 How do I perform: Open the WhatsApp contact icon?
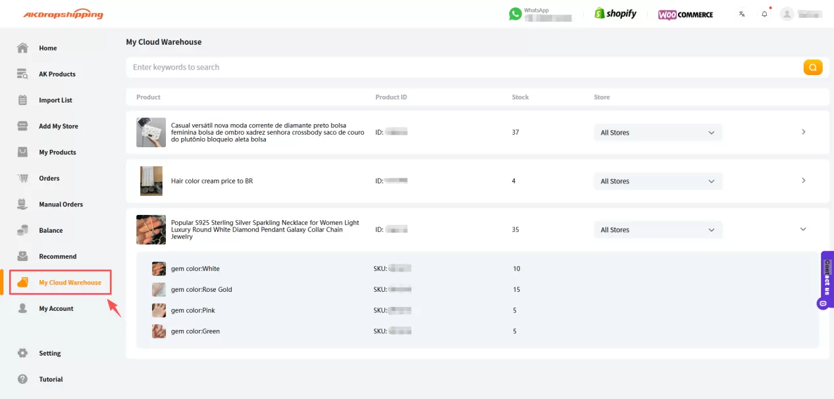(516, 12)
